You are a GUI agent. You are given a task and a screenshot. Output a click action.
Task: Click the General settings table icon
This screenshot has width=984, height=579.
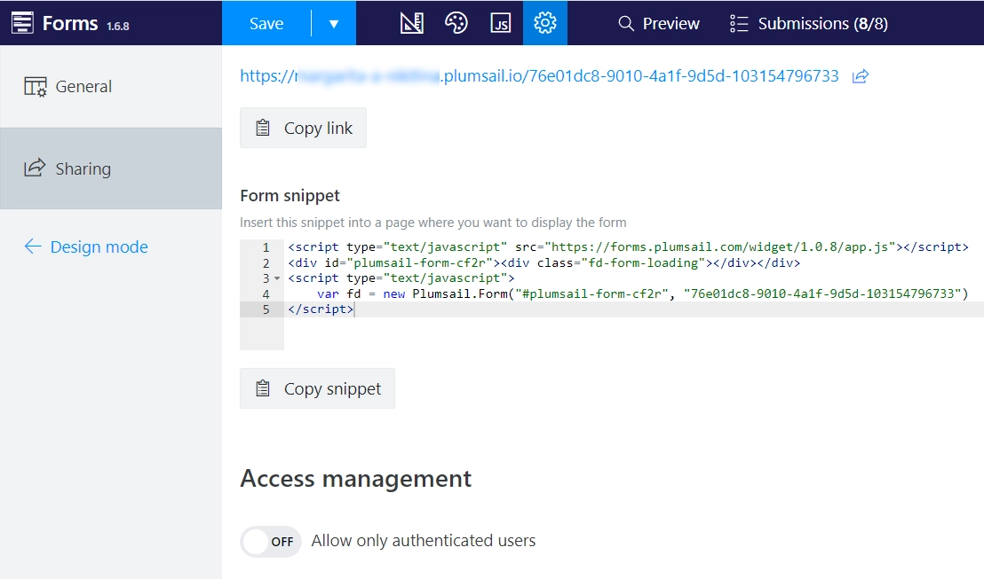pyautogui.click(x=36, y=87)
